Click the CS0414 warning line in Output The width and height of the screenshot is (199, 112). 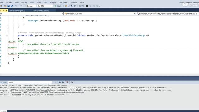click(86, 90)
